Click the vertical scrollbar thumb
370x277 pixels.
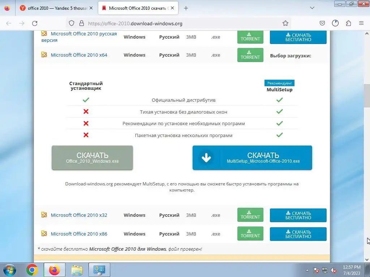coord(367,95)
